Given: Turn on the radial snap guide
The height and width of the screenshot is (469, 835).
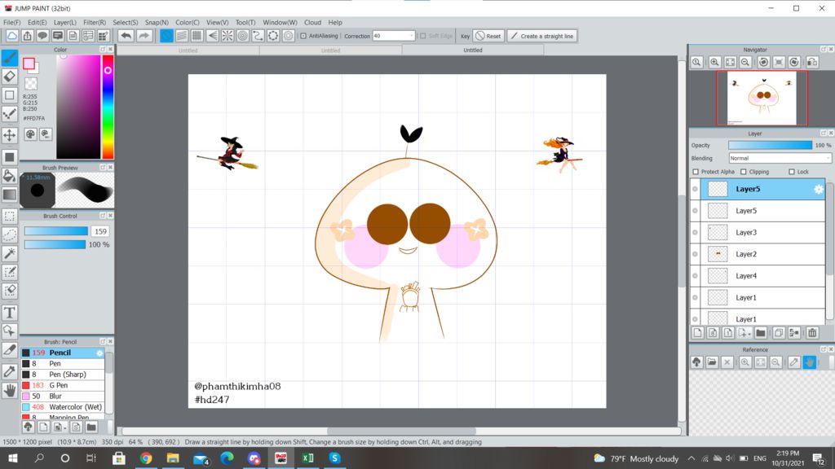Looking at the screenshot, I should click(228, 36).
